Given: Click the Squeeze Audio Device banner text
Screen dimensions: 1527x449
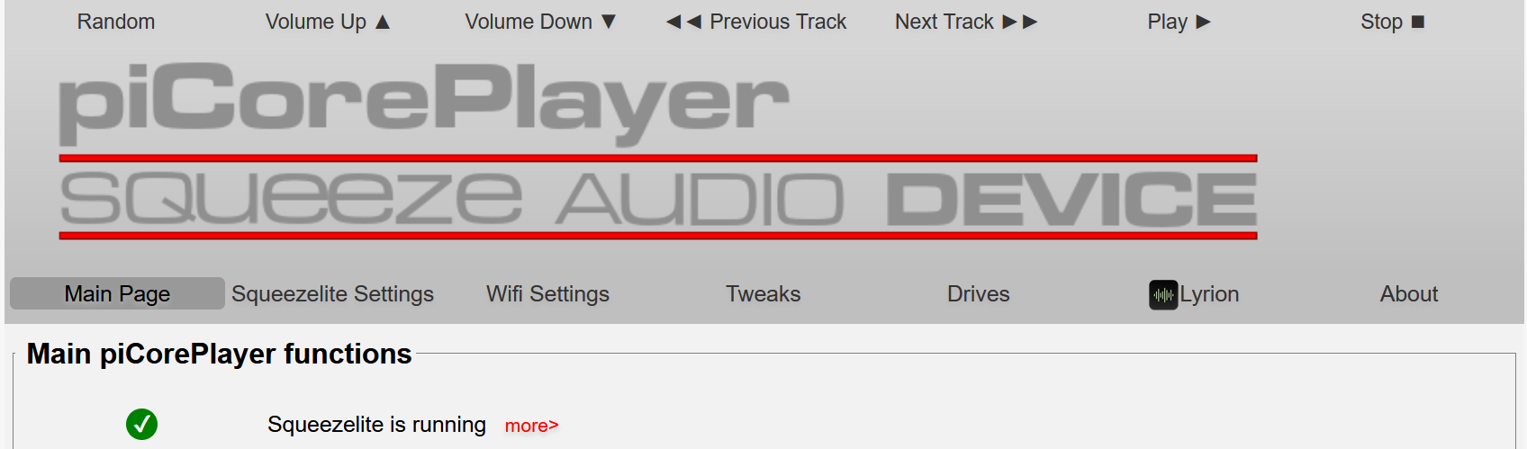Looking at the screenshot, I should tap(658, 198).
